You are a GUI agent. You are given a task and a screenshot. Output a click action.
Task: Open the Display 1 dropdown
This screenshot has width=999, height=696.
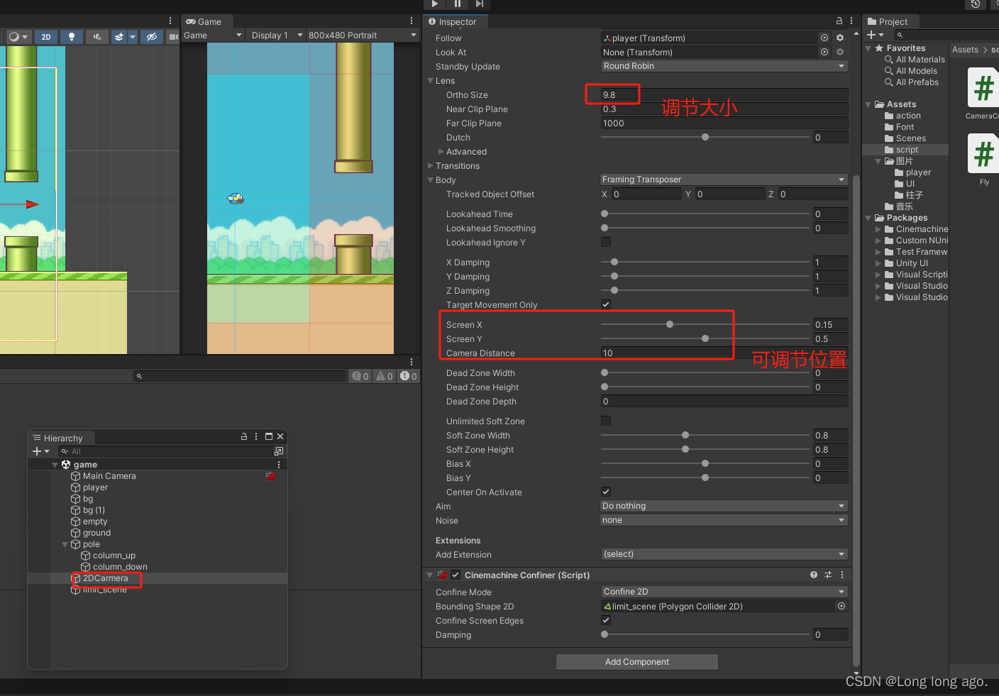click(x=277, y=35)
